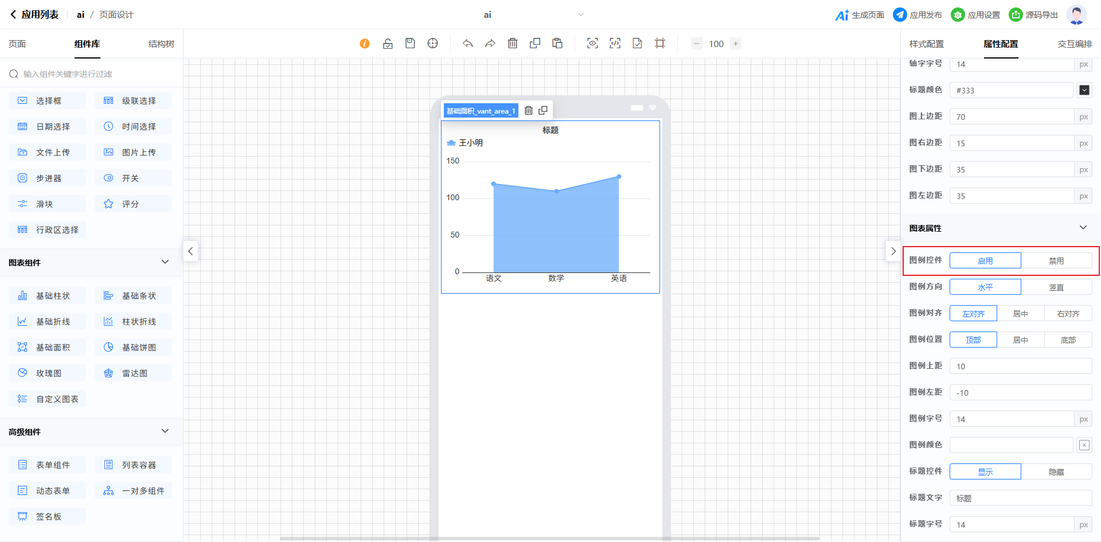This screenshot has height=542, width=1101.
Task: Open the preview eye icon
Action: click(x=592, y=44)
